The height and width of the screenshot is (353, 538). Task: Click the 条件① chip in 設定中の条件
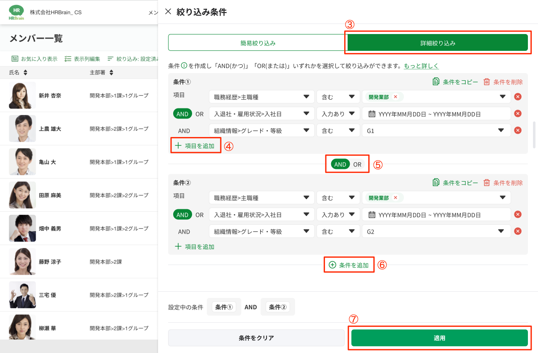(224, 307)
